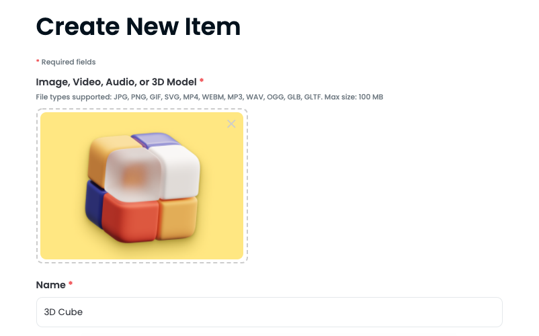Image resolution: width=539 pixels, height=336 pixels.
Task: Click the Name field label
Action: point(51,285)
